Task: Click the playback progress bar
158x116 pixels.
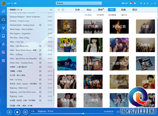Action: [72, 113]
